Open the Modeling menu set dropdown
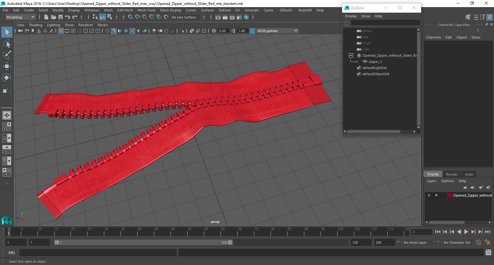Image resolution: width=494 pixels, height=265 pixels. (20, 17)
